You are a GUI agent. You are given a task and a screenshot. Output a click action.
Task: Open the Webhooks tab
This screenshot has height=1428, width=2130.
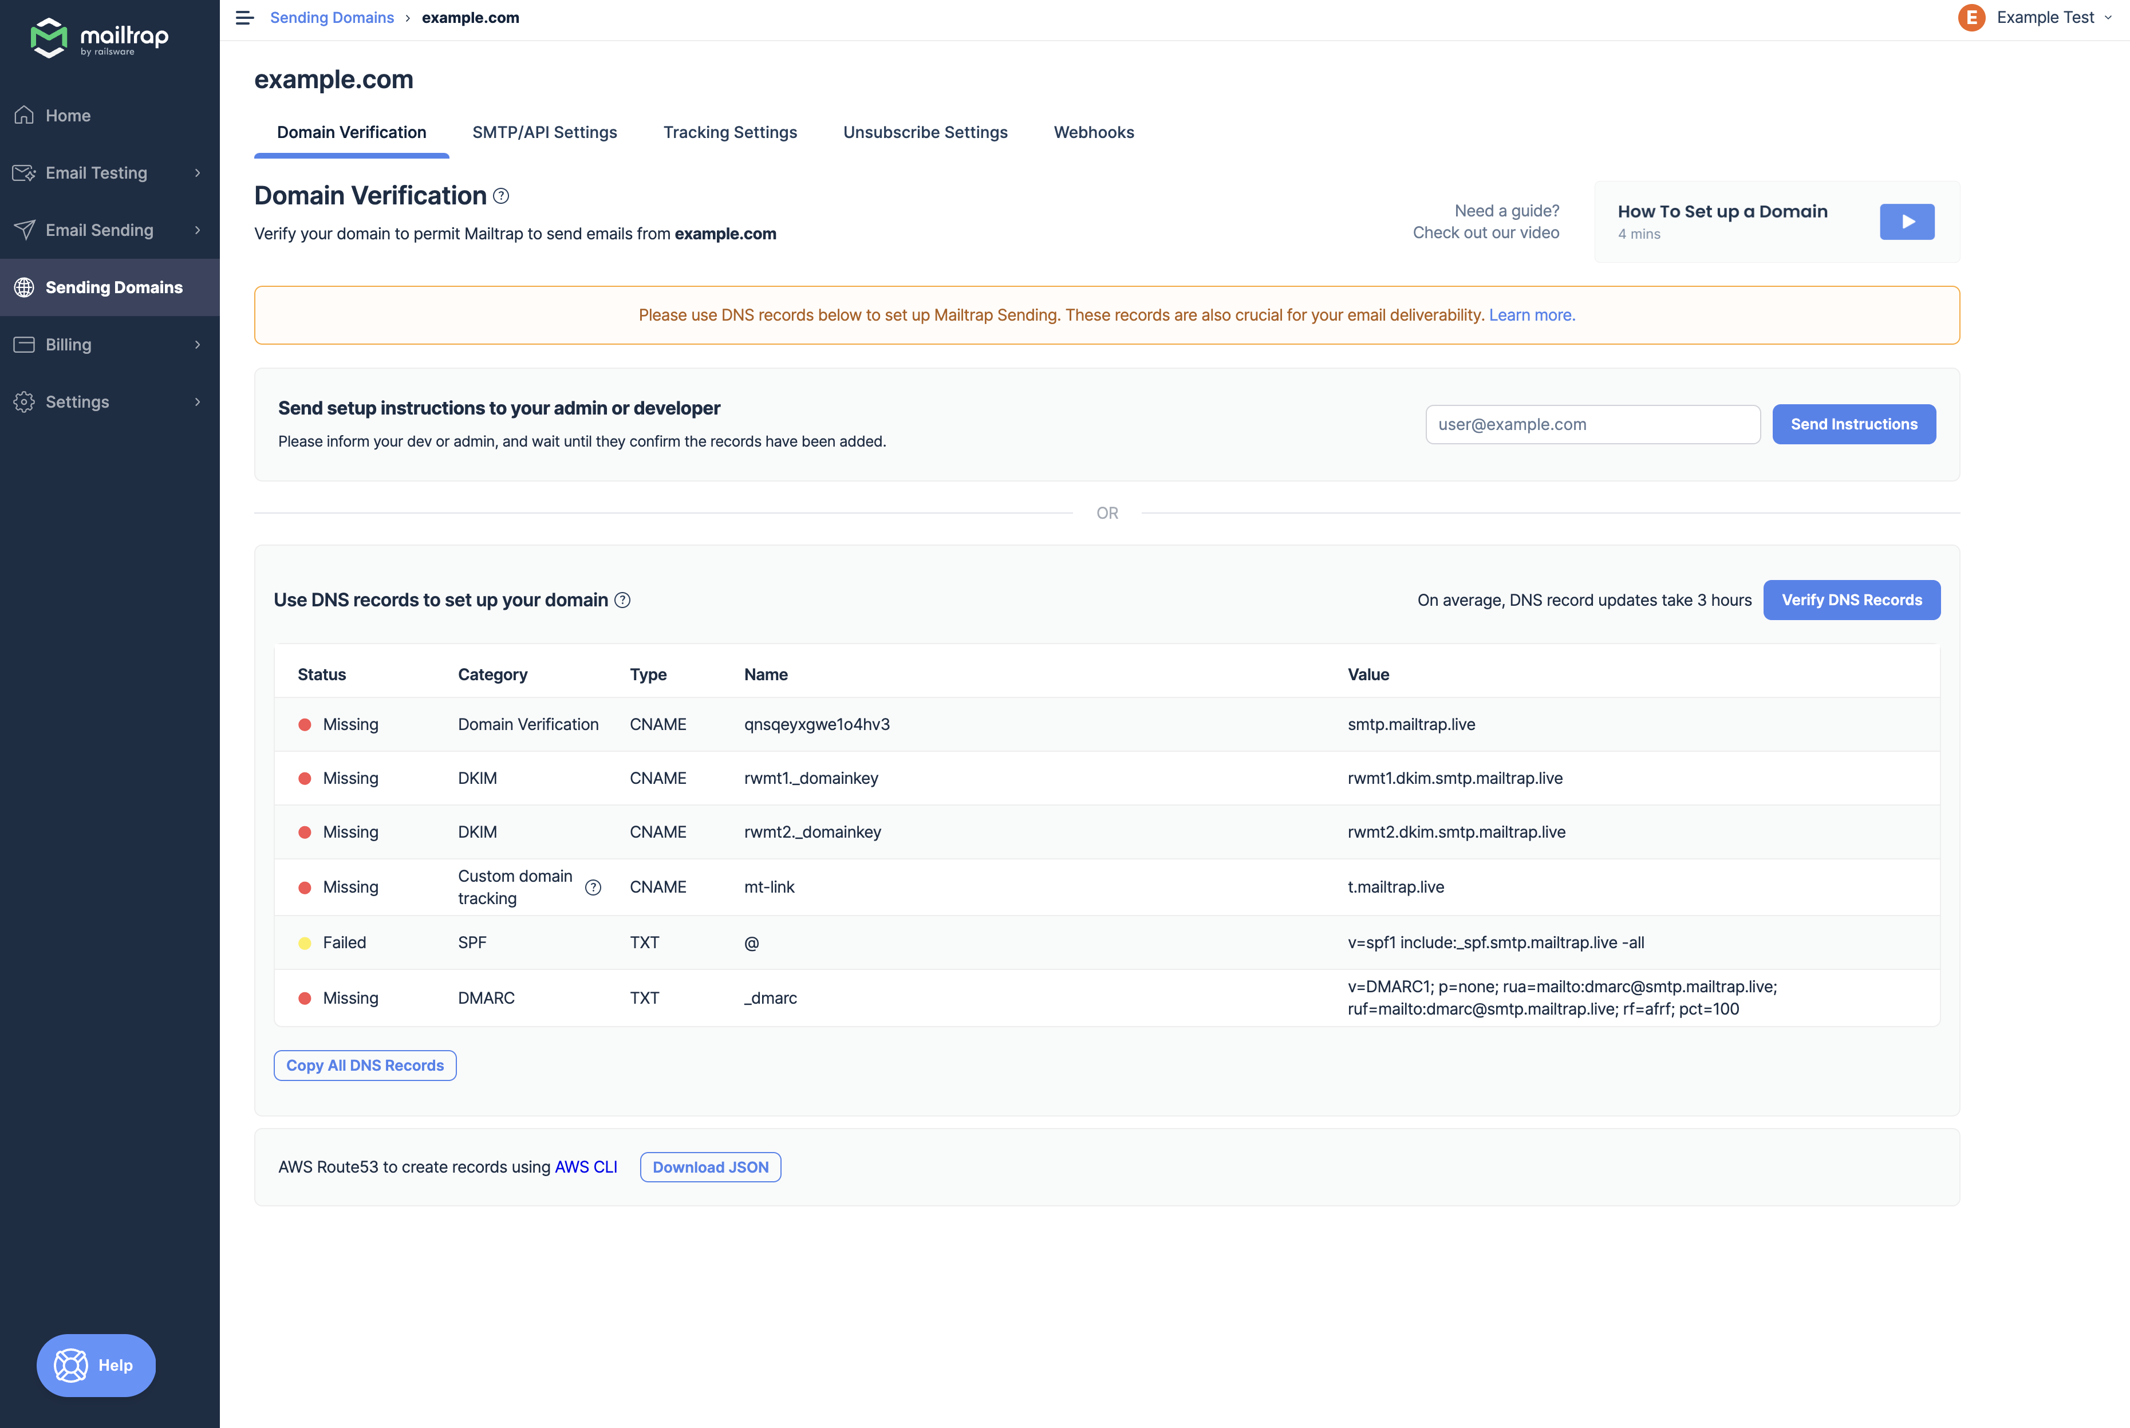[1094, 132]
